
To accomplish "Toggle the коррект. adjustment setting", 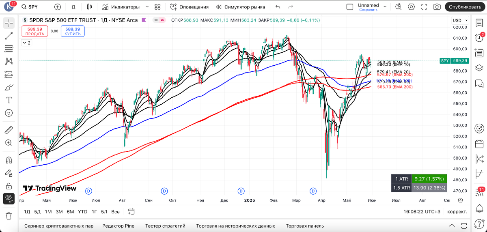I will point(457,212).
